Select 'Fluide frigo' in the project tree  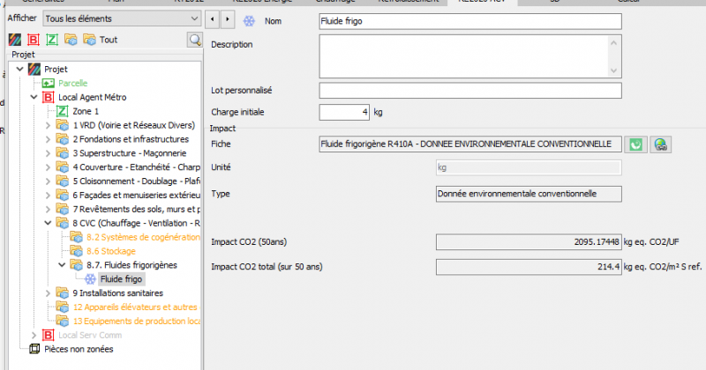(122, 278)
